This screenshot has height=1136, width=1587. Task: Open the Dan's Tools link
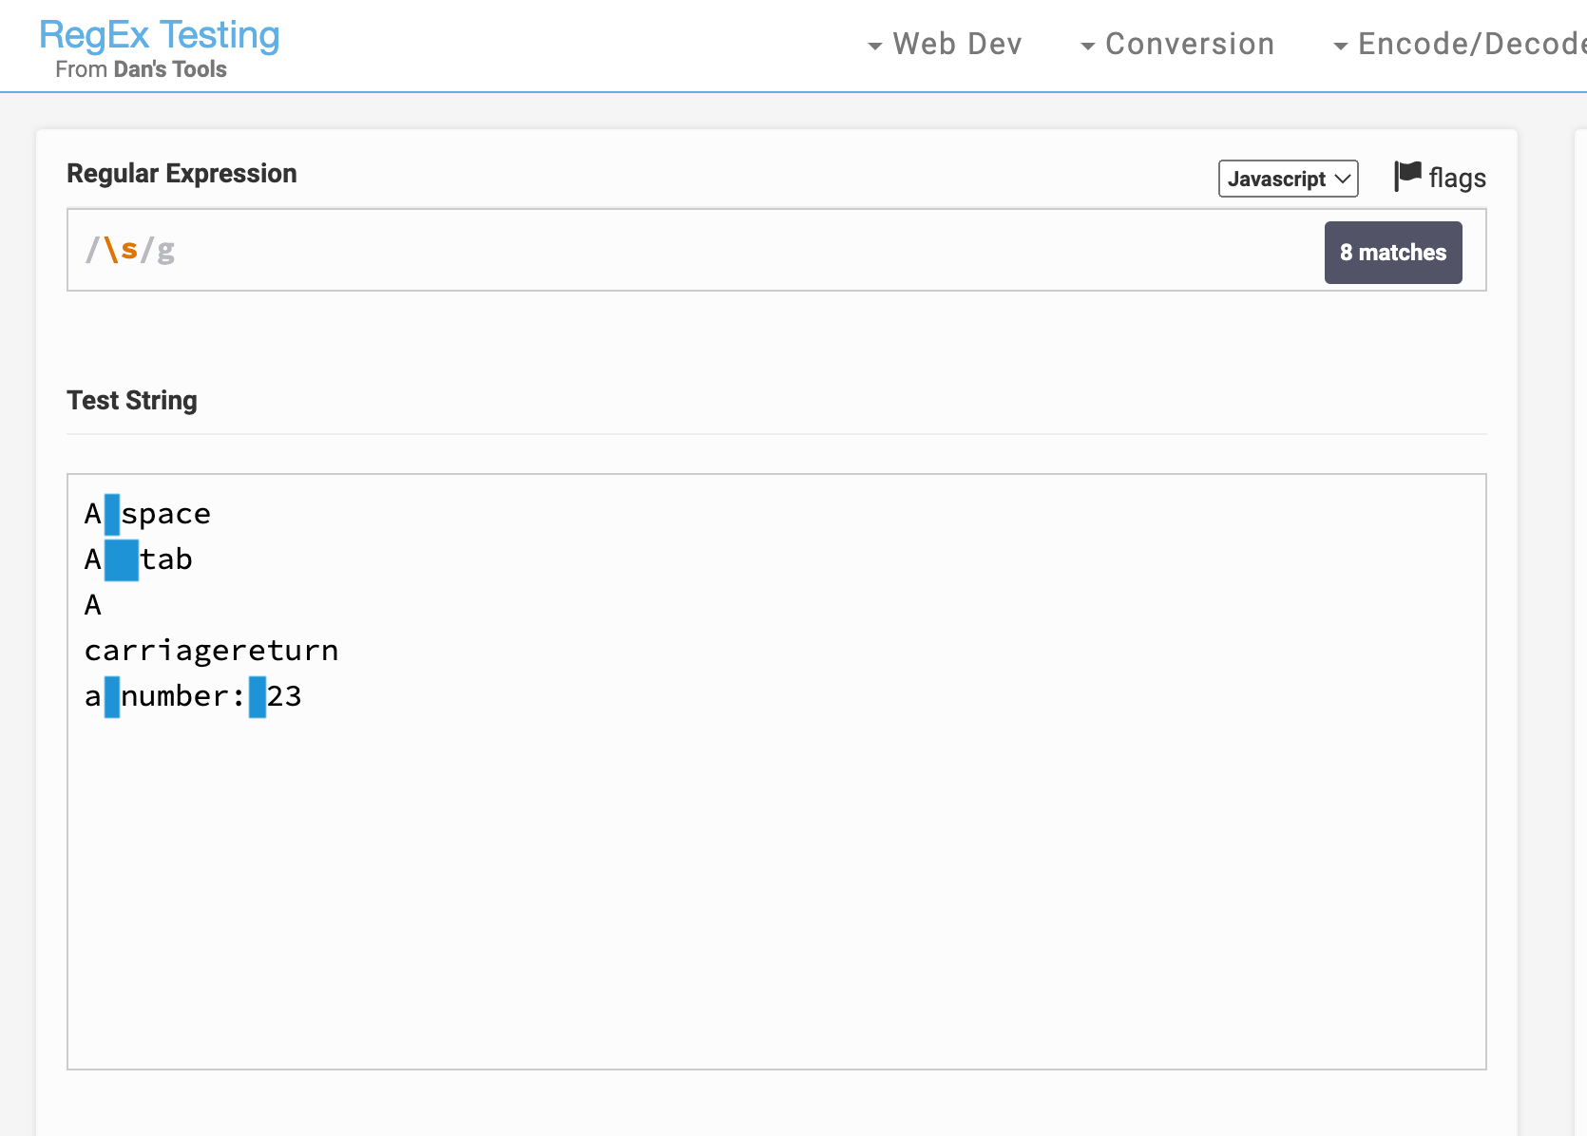click(170, 69)
